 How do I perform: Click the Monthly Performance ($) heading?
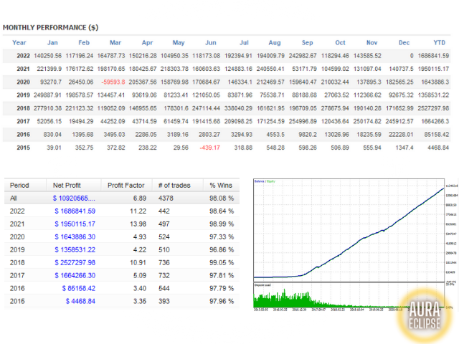tap(50, 27)
